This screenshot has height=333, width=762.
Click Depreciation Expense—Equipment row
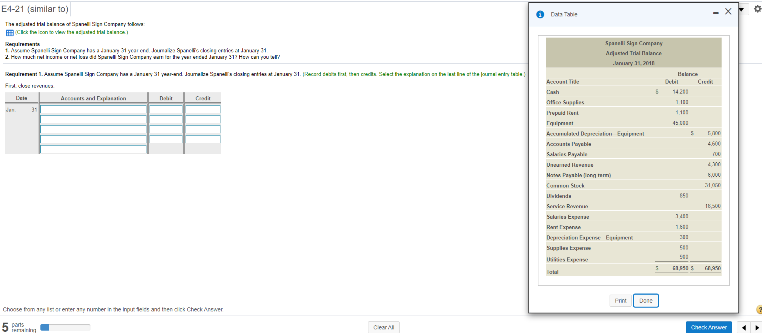(634, 237)
